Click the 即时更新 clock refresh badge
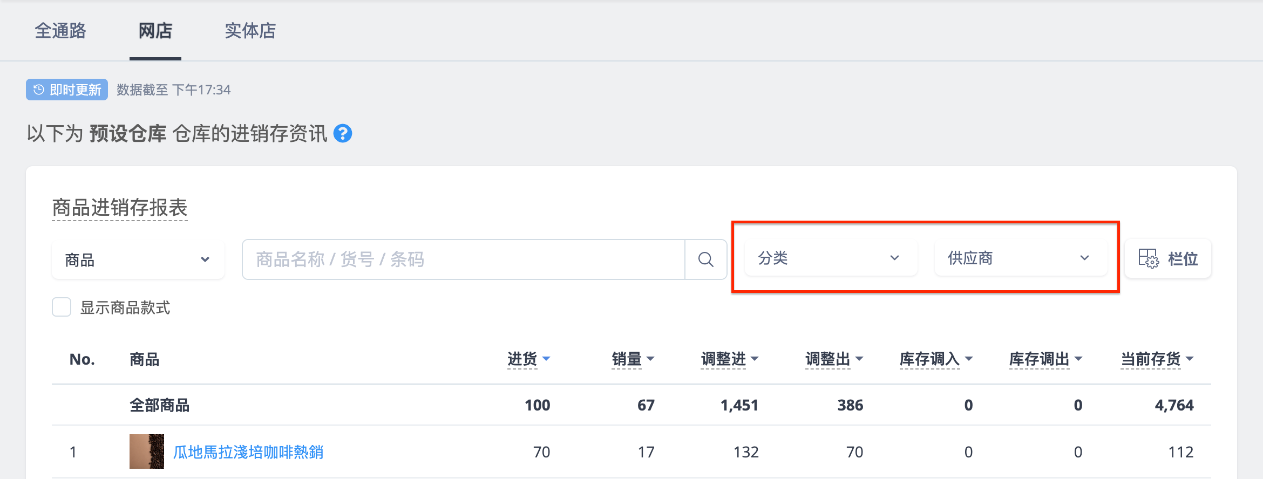 point(67,90)
